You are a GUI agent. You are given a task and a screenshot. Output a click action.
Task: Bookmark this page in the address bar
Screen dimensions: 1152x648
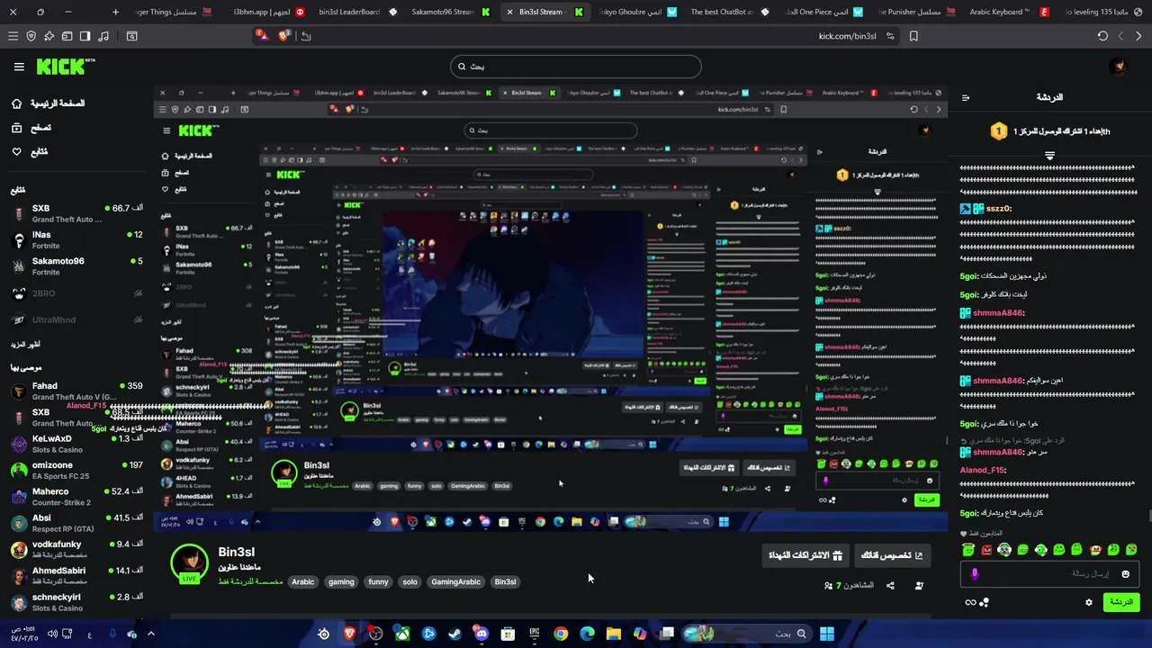(913, 36)
